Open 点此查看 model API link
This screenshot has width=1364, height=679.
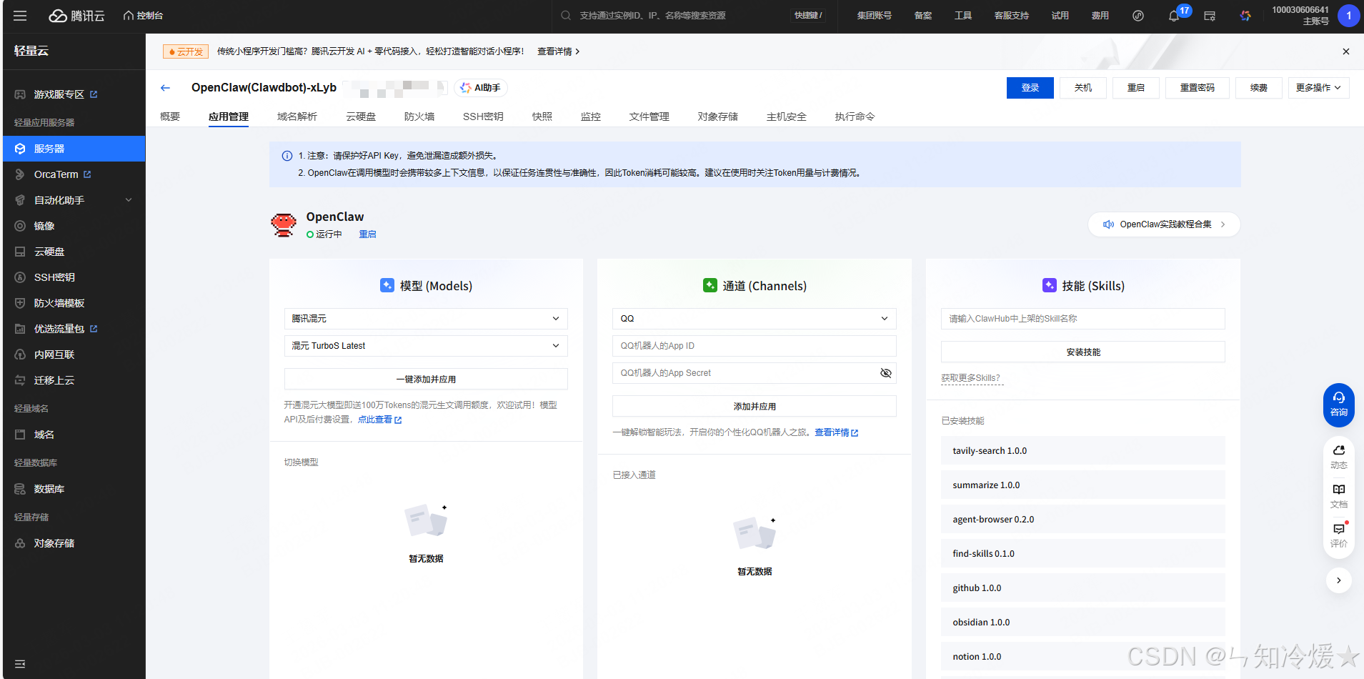point(379,420)
